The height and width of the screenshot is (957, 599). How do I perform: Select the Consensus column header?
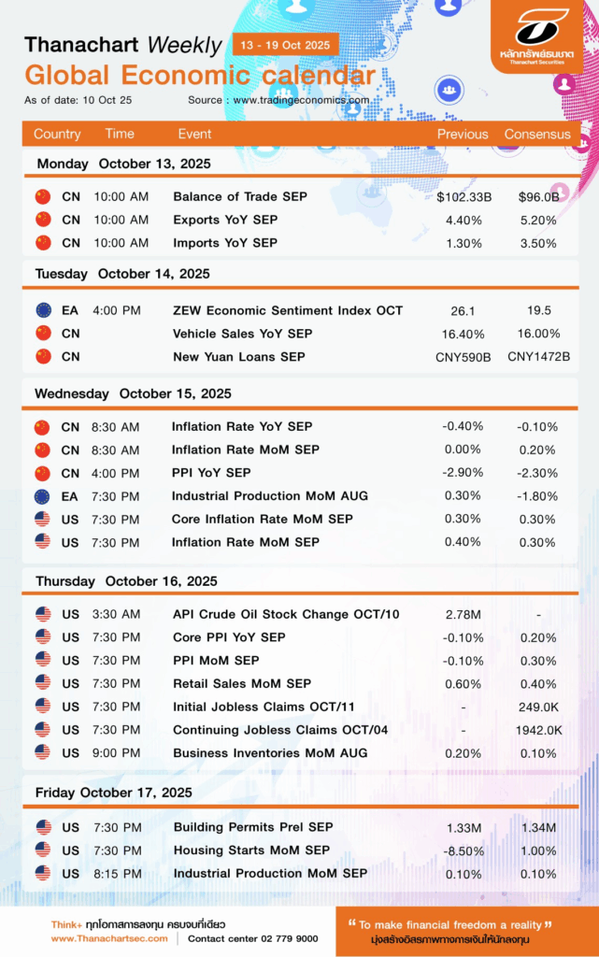click(537, 134)
